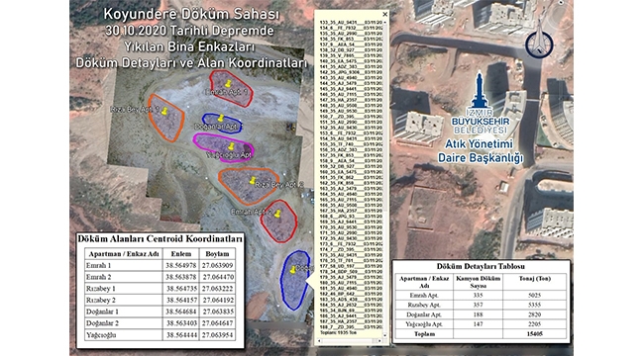Click the Atık Yönetimi Daire Başkanlığı label
644x356 pixels.
click(481, 151)
